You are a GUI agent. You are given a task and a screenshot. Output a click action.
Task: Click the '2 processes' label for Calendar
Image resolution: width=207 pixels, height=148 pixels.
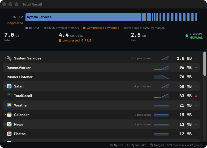click(x=143, y=115)
